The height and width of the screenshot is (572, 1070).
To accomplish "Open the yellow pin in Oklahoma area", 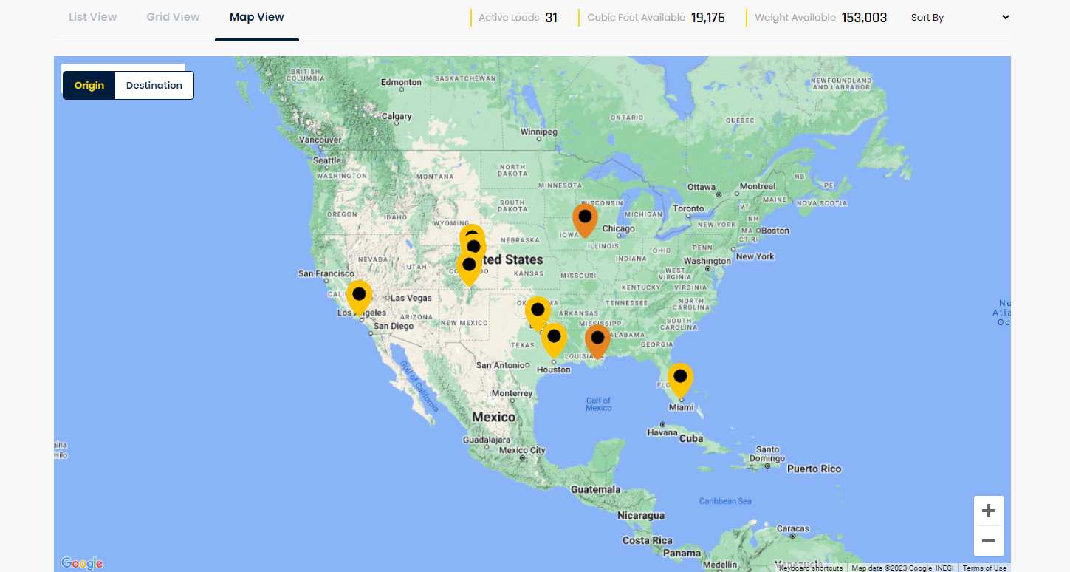I will 538,313.
